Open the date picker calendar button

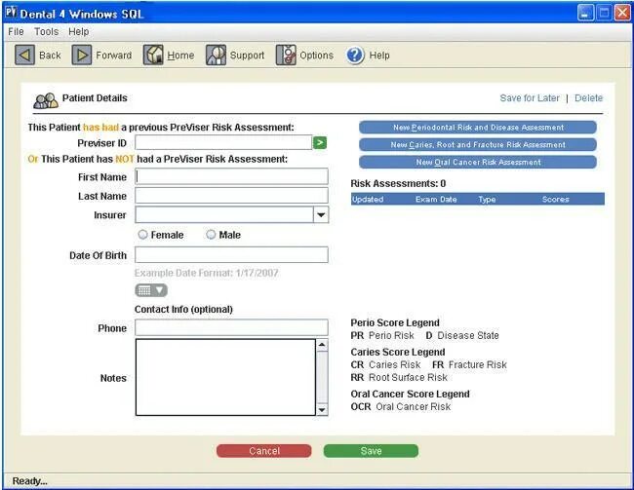click(151, 290)
